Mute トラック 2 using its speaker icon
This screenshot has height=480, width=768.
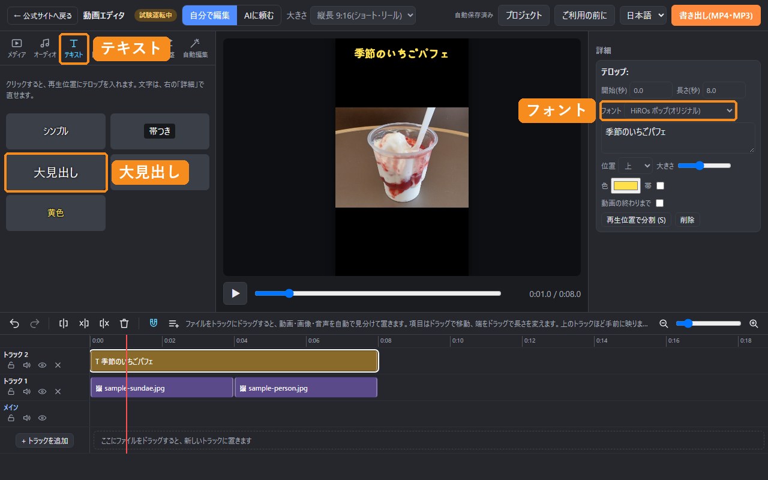tap(26, 365)
